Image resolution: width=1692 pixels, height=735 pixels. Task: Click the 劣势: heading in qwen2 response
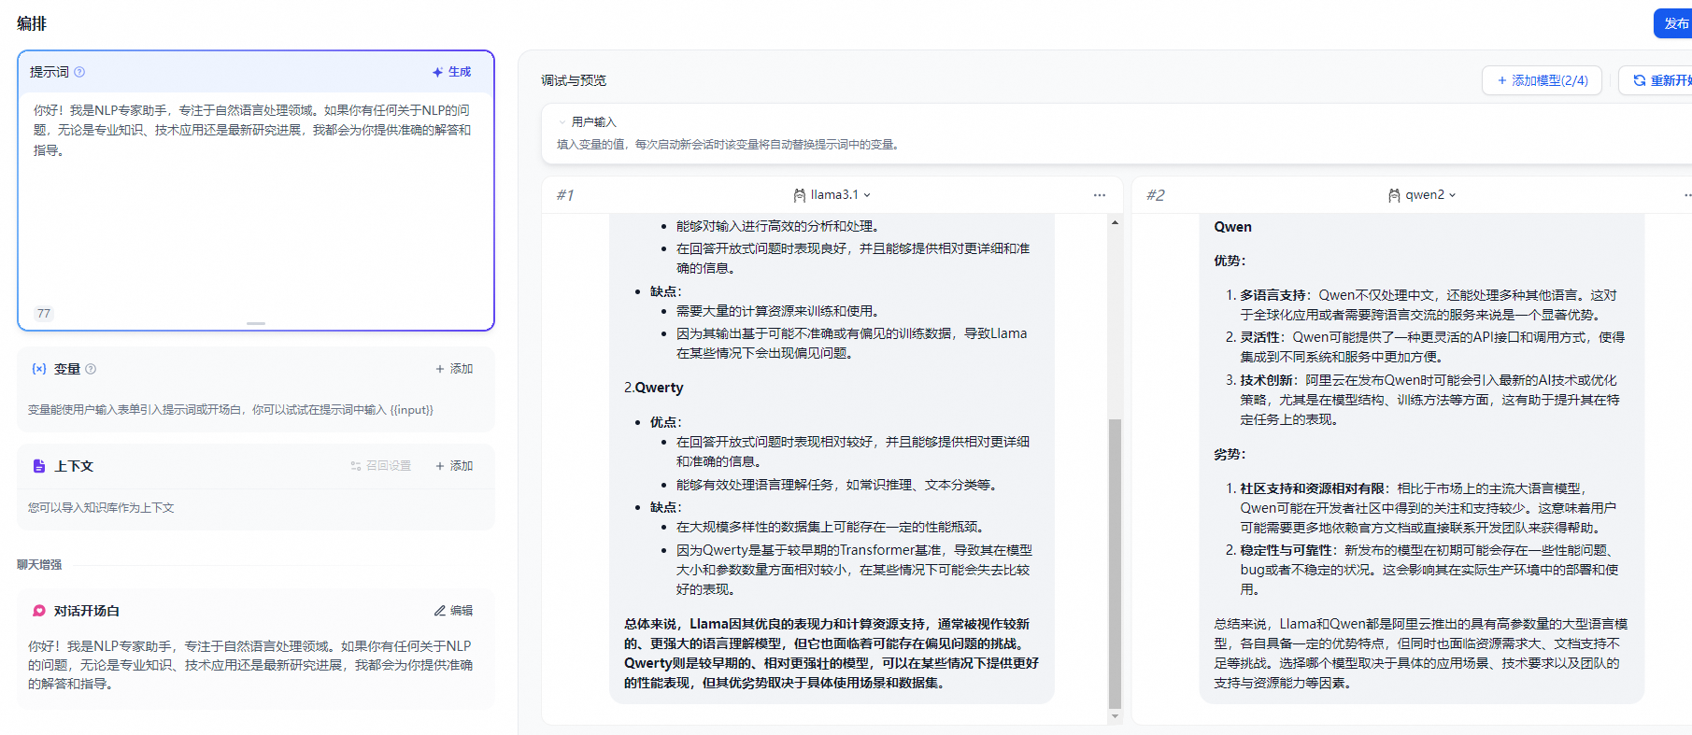click(x=1230, y=455)
